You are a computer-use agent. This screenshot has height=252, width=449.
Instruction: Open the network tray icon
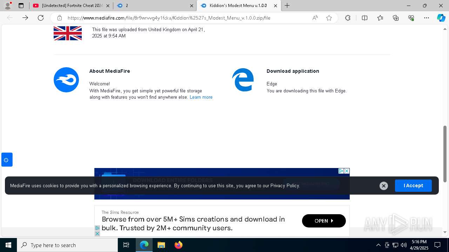tap(395, 245)
